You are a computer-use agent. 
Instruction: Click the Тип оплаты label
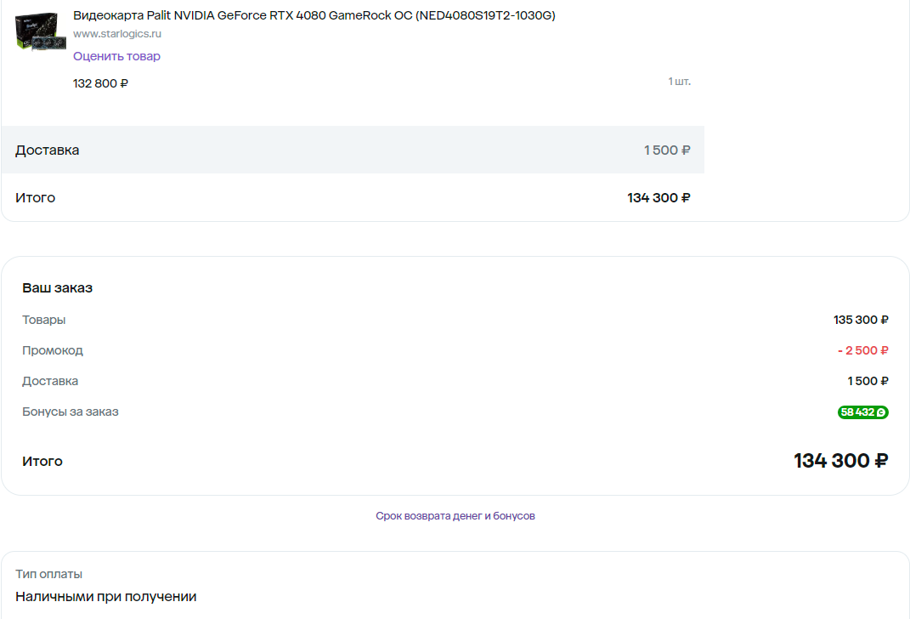tap(48, 574)
